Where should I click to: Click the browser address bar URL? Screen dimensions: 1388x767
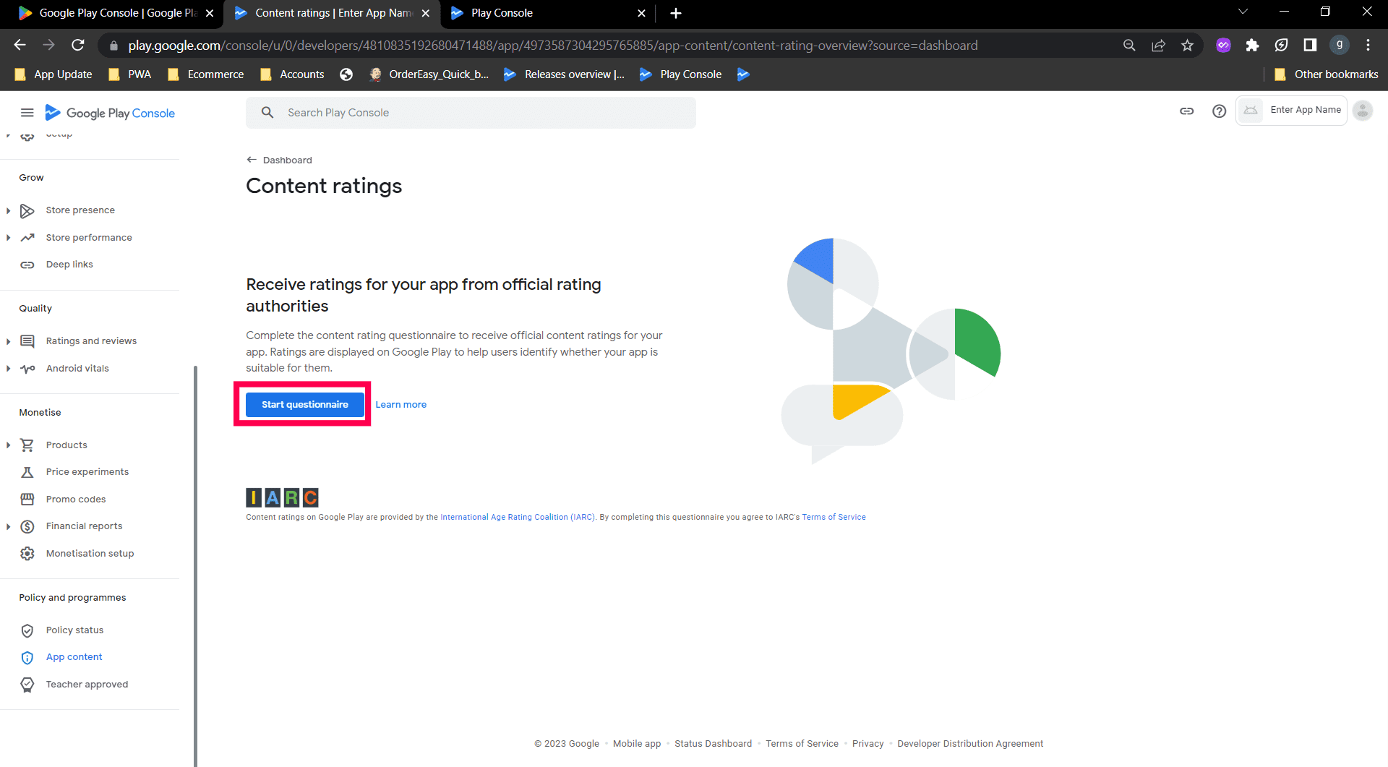552,46
